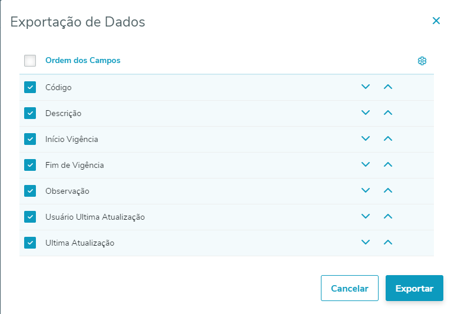This screenshot has height=314, width=451.
Task: Move Fim de Vigência field down
Action: (366, 165)
